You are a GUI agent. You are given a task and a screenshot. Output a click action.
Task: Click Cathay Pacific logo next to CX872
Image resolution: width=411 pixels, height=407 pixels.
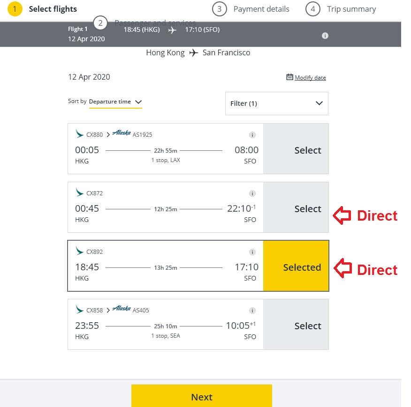[80, 192]
